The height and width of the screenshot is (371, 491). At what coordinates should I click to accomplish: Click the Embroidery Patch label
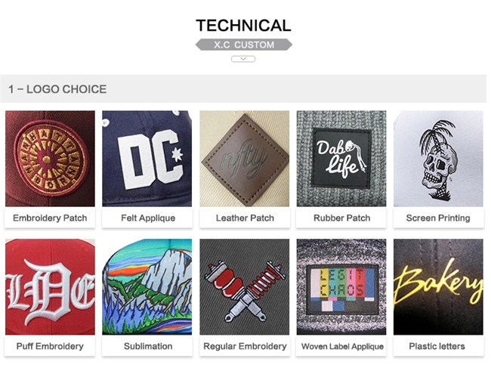pos(50,218)
